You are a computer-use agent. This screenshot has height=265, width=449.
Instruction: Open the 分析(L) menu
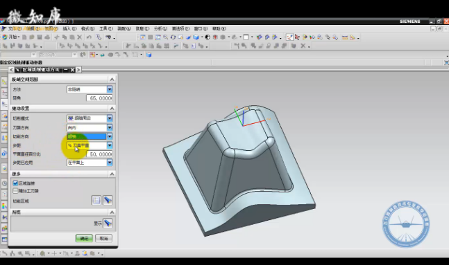click(160, 28)
